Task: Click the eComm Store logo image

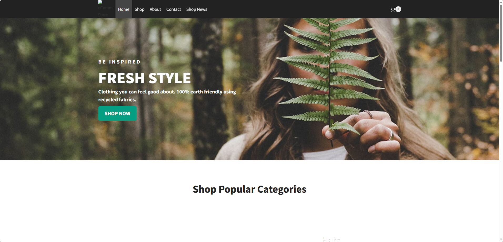Action: 105,9
